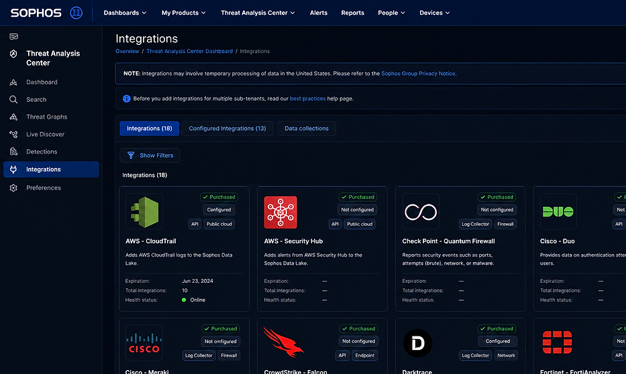Open Dashboard via its sidebar icon

pos(13,82)
